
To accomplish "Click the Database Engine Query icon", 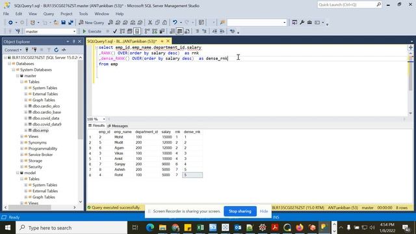I will [110, 23].
